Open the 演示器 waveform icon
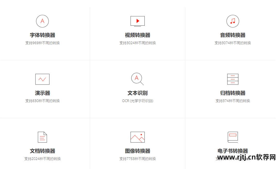The width and height of the screenshot is (278, 169). click(x=42, y=79)
